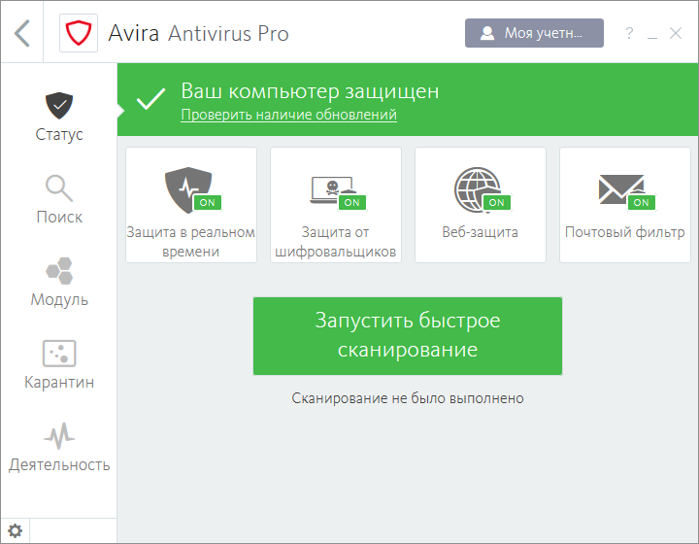Click the Avira red shield logo
This screenshot has width=699, height=544.
click(x=79, y=33)
